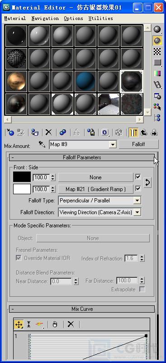Select the wireframe sphere sample slot
The image size is (166, 363).
[16, 59]
